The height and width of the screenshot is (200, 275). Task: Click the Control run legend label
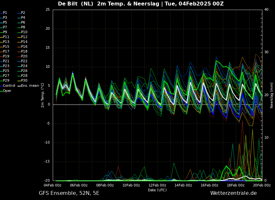(9, 86)
